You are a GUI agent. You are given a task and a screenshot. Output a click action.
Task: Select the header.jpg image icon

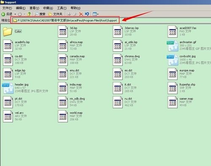point(8,88)
